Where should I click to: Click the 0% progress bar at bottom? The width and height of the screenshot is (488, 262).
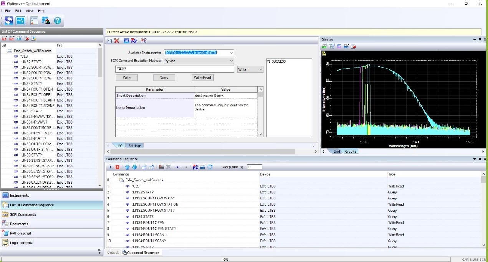[226, 259]
